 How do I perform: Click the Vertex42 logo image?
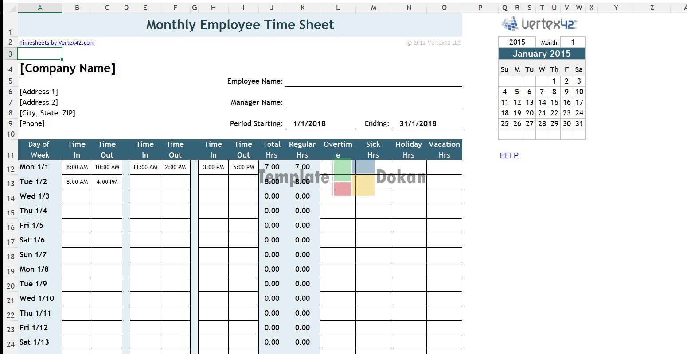pyautogui.click(x=539, y=24)
